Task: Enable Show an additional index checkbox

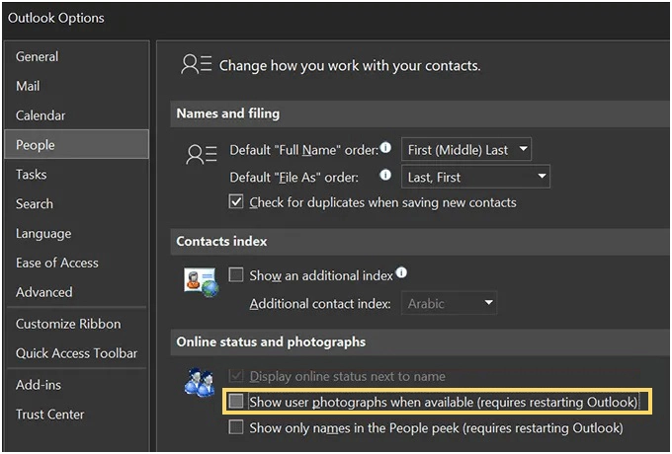Action: coord(236,274)
